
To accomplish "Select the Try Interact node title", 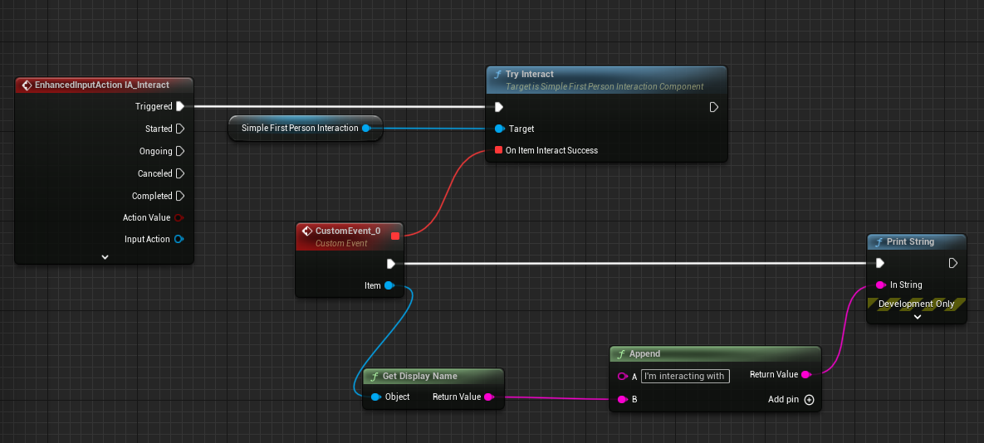I will (x=529, y=74).
